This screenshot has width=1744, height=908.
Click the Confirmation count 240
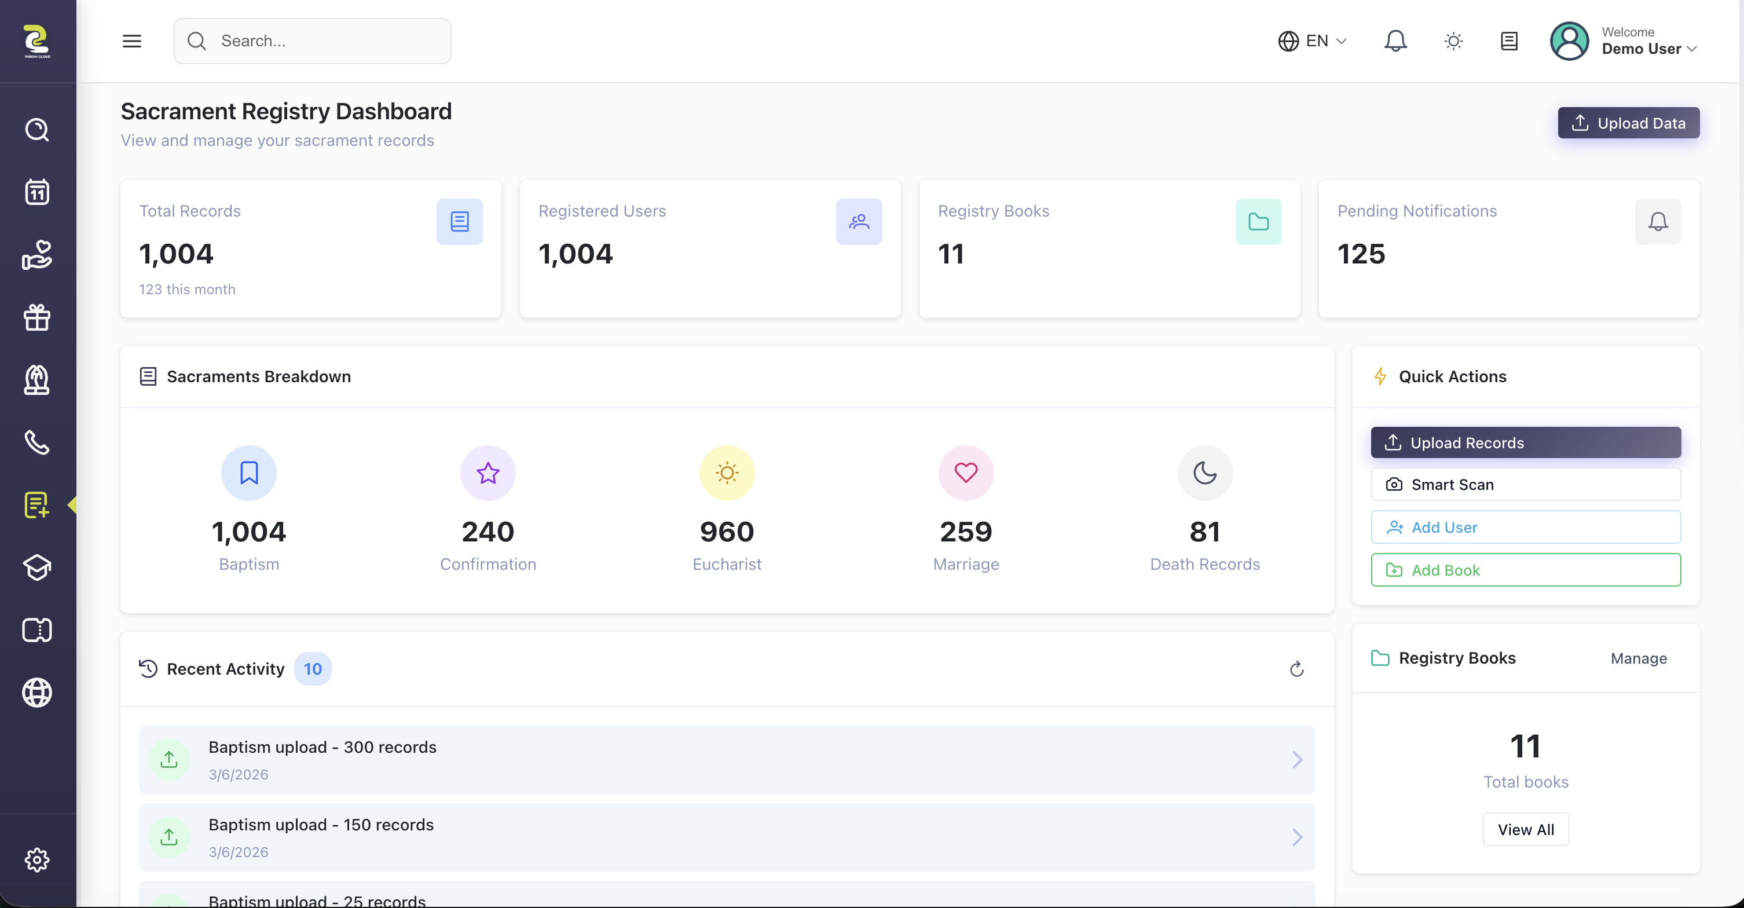pos(488,532)
